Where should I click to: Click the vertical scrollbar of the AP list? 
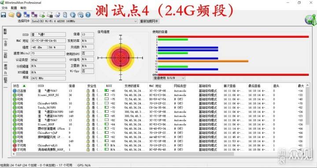coord(307,118)
